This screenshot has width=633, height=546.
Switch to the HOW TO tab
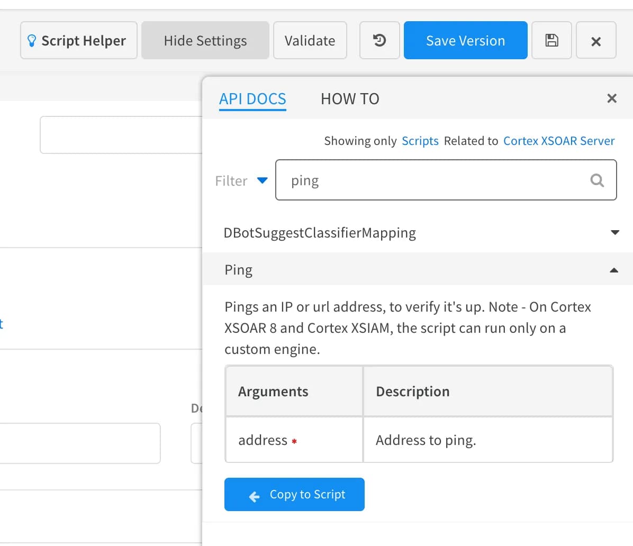click(350, 99)
